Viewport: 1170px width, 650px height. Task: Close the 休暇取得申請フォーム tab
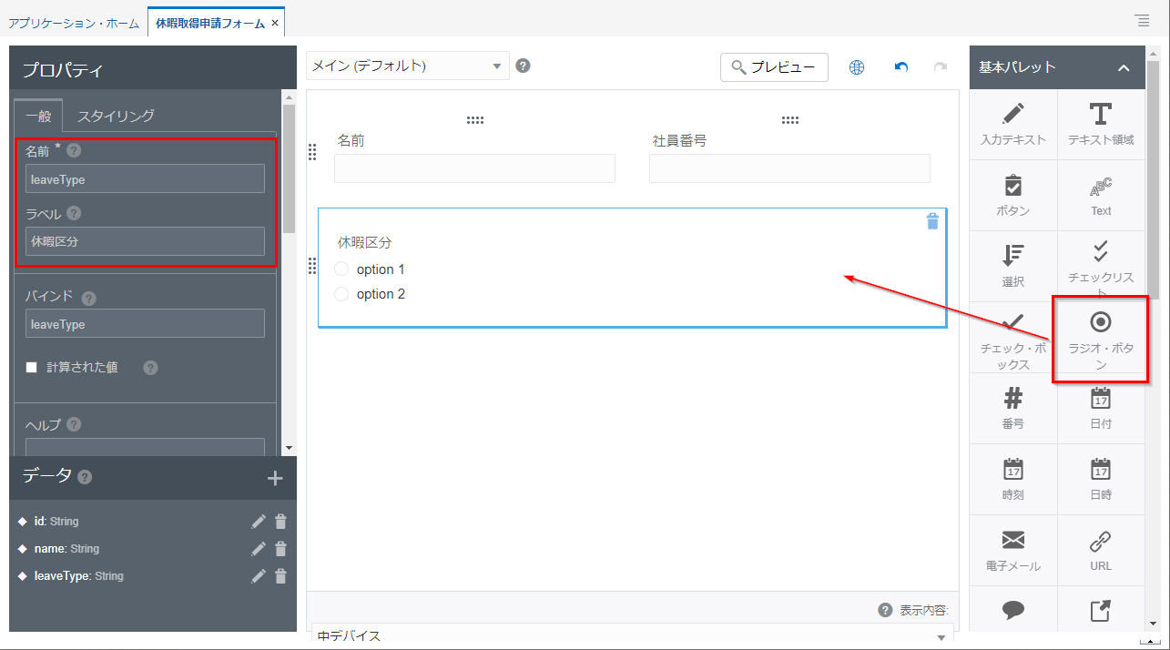point(275,23)
